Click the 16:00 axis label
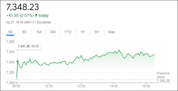 click(x=146, y=86)
